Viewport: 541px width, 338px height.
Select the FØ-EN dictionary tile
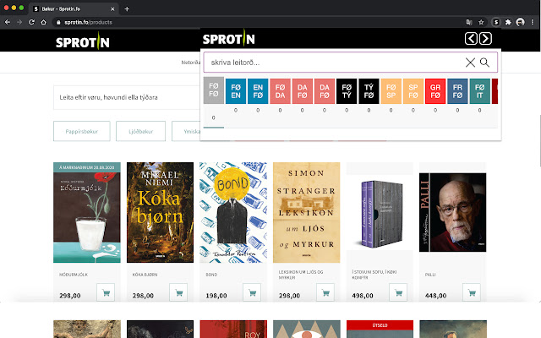tap(236, 91)
